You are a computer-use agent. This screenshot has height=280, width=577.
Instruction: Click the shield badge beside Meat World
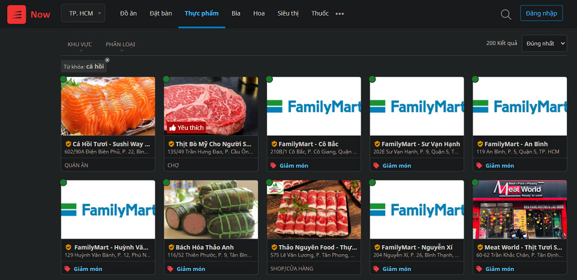(x=480, y=248)
